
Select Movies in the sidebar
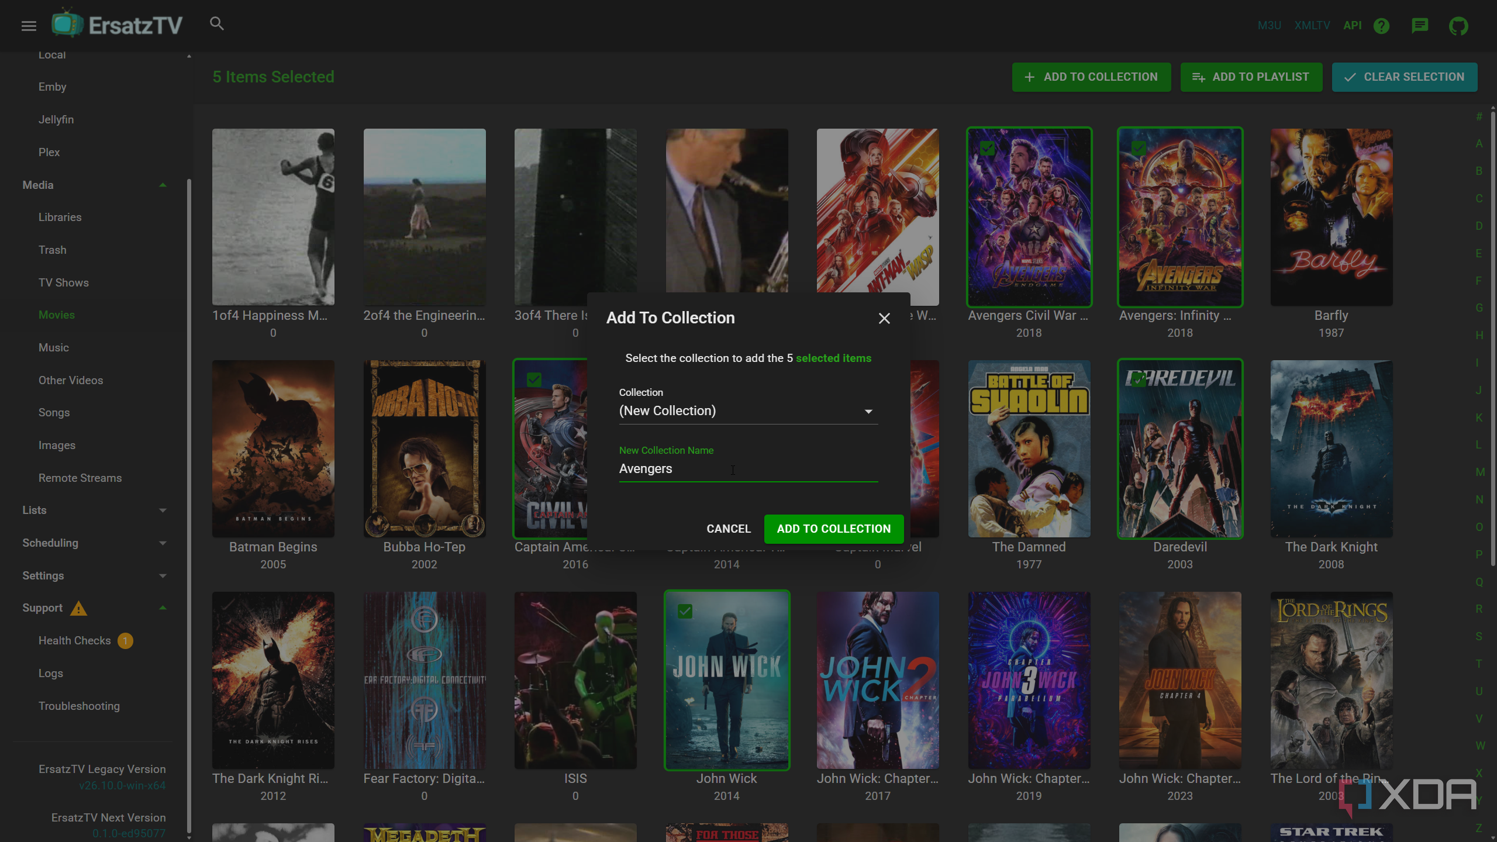tap(57, 315)
